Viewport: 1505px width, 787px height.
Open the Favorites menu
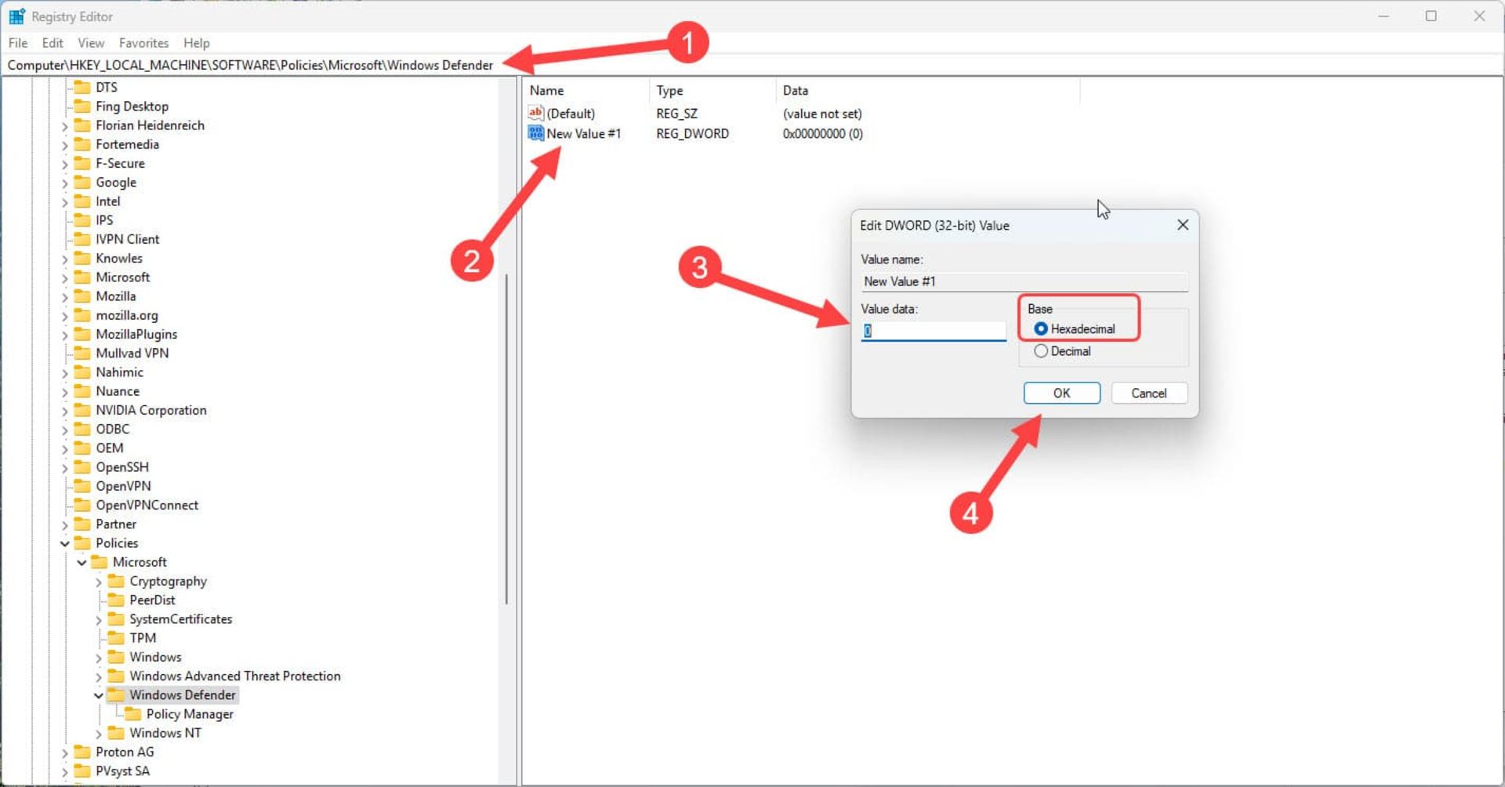click(143, 43)
